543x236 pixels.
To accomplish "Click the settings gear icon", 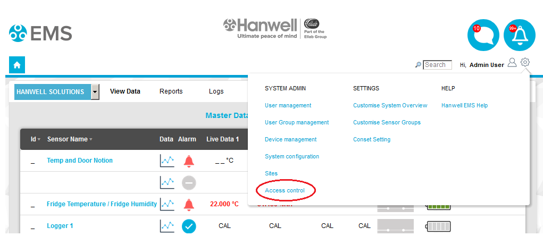I will pyautogui.click(x=525, y=63).
